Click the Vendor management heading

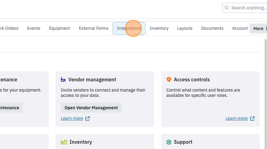92,79
